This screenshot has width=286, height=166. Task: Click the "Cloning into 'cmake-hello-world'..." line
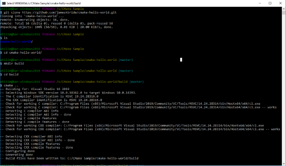pos(32,16)
